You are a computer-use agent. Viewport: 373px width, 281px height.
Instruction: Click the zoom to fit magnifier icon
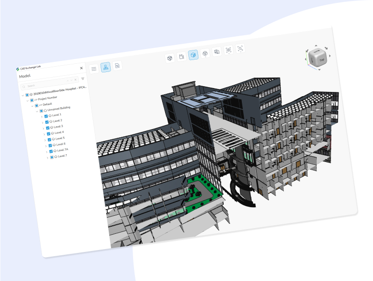[x=240, y=49]
